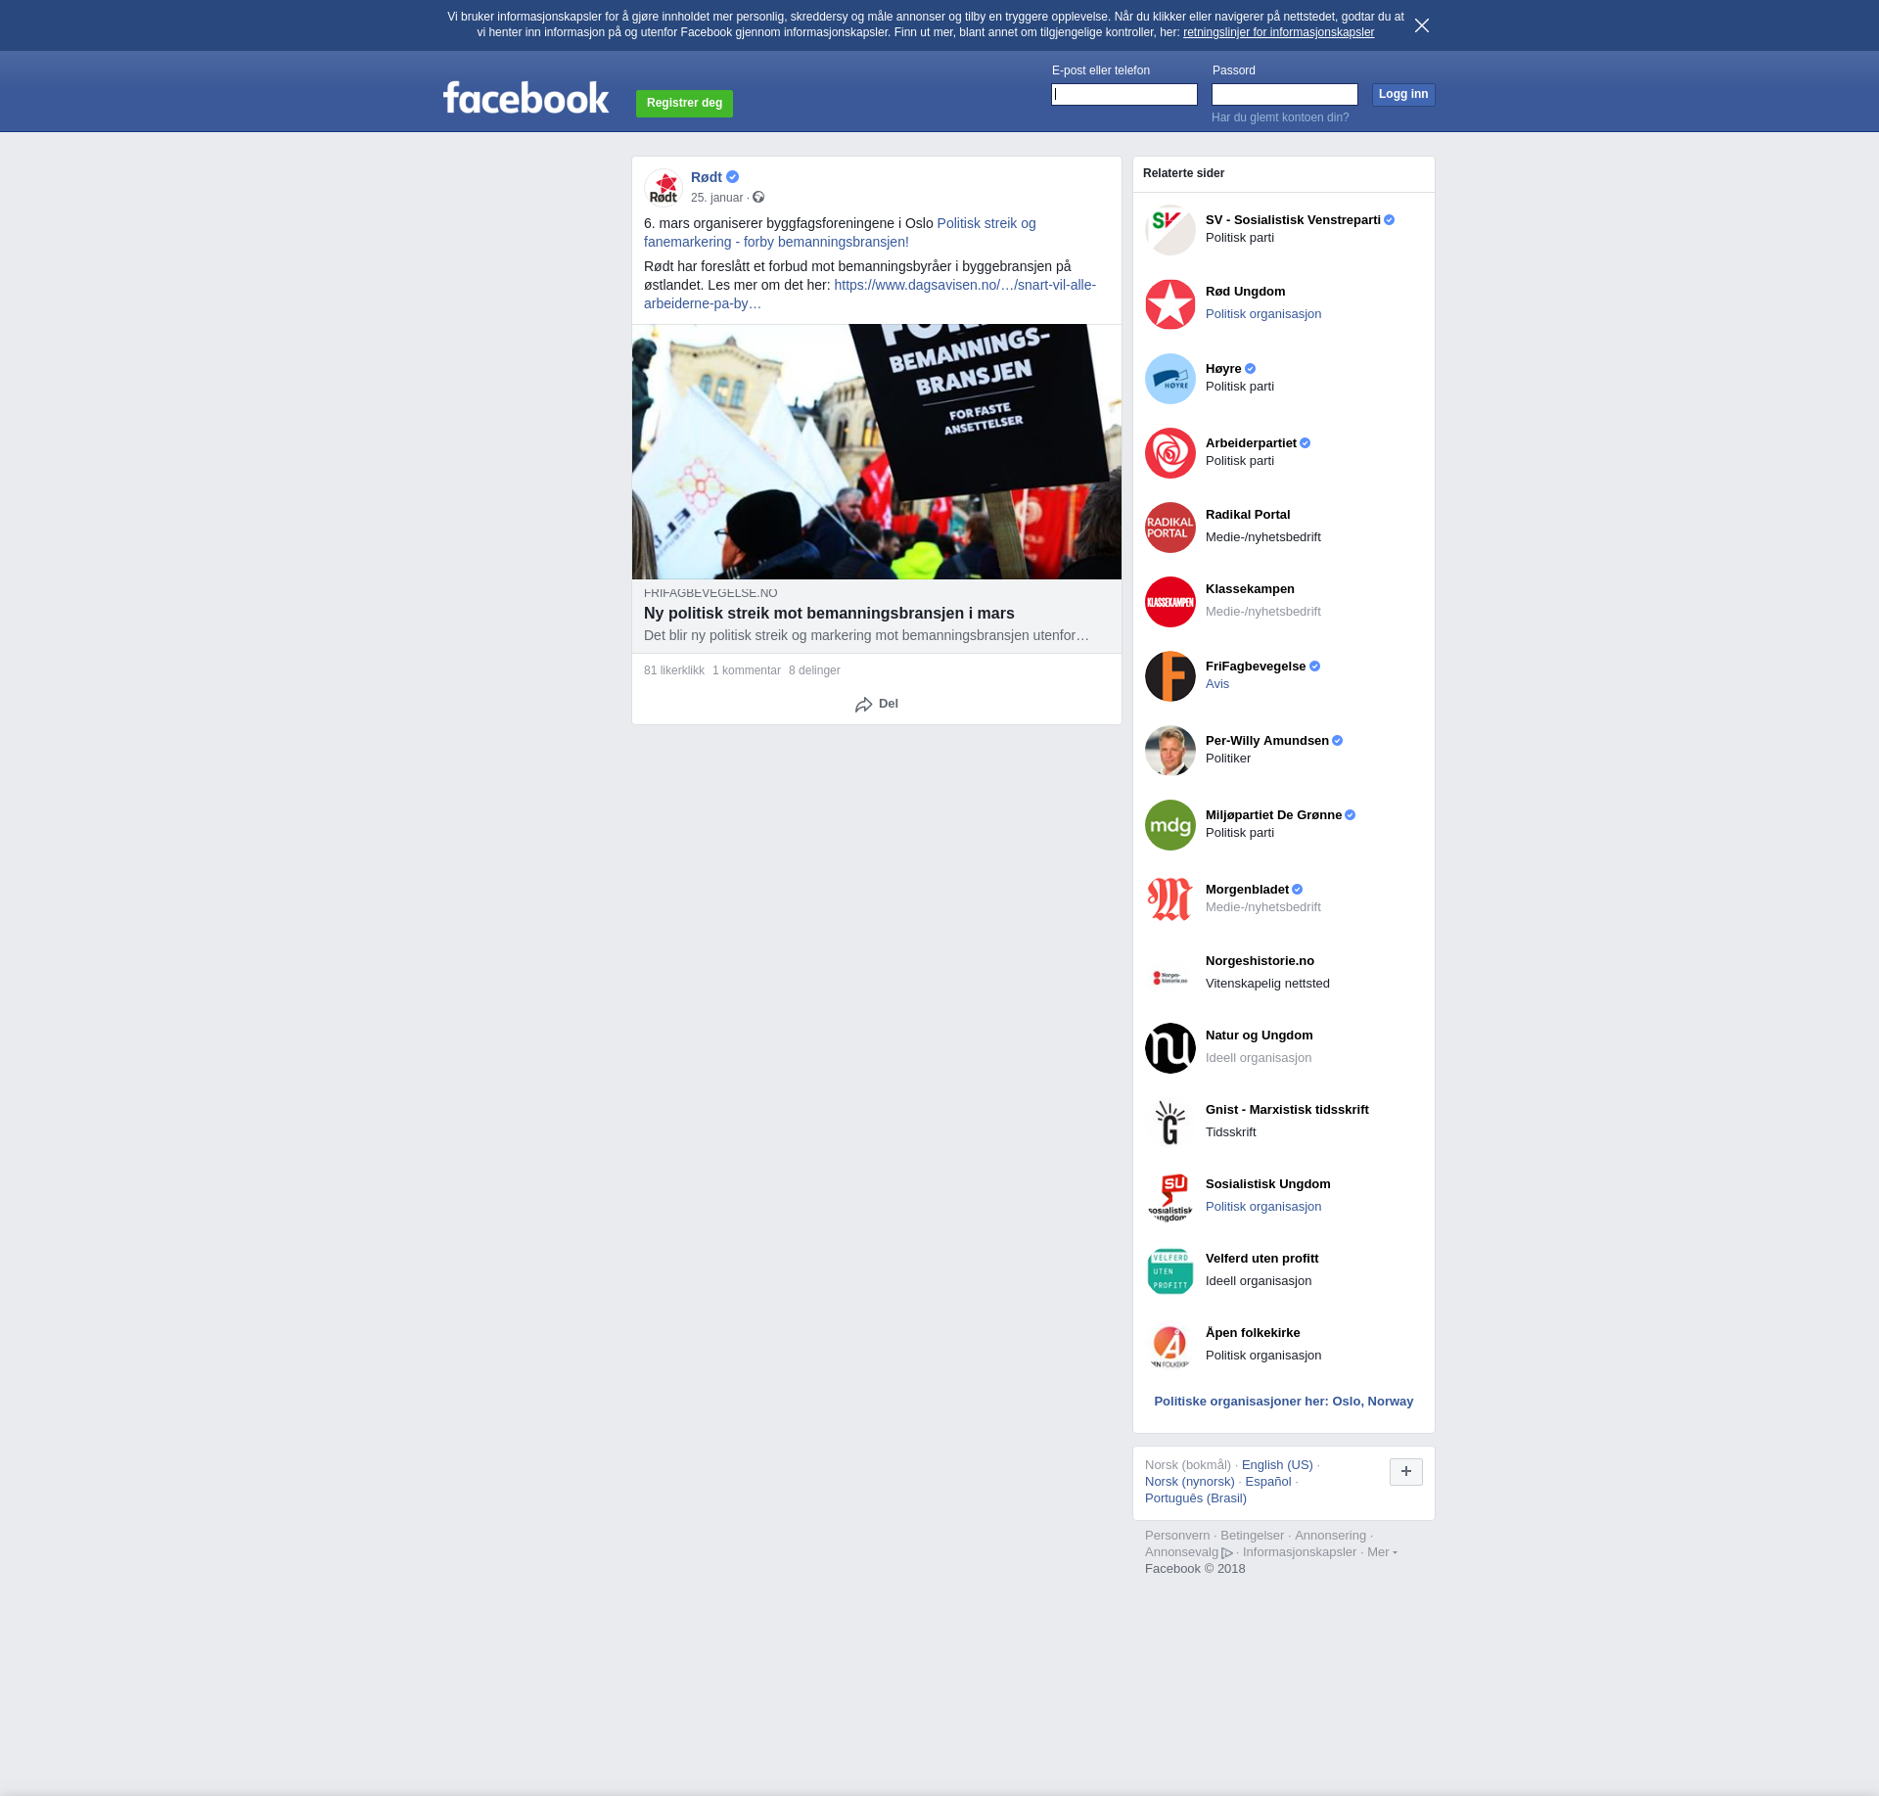Open Natur og Ungdom page name
The width and height of the screenshot is (1879, 1796).
click(1260, 1036)
